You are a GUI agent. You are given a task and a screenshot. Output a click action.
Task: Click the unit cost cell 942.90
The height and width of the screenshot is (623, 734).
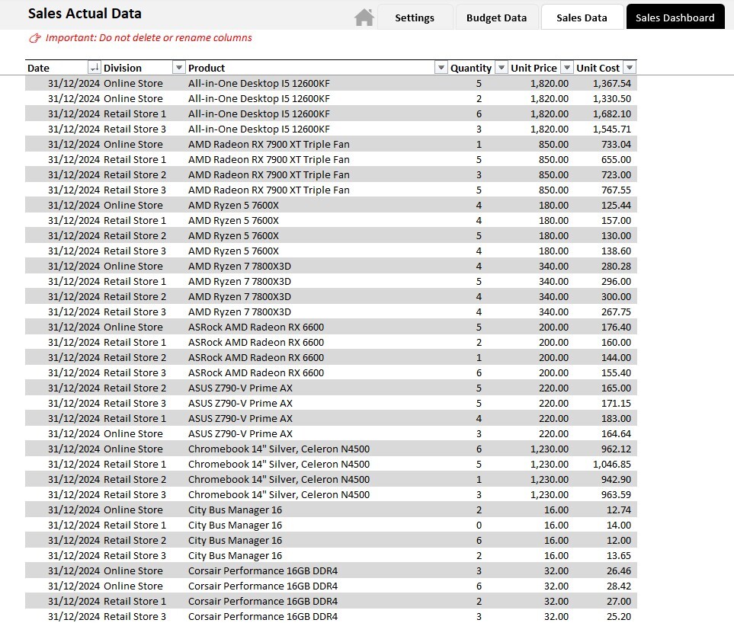pyautogui.click(x=616, y=479)
